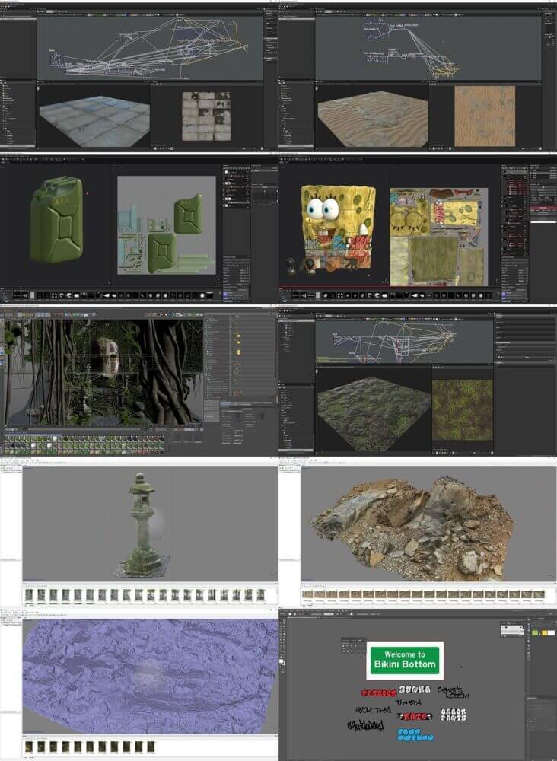Pick the white sphere material in Cinema 4D's material manager

point(54,439)
